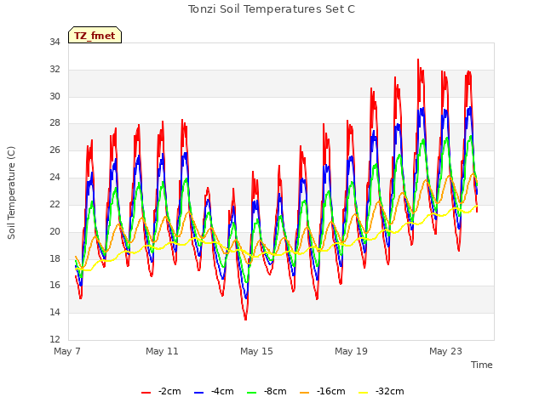
Task: Click the May 19 x-axis tick label
Action: coord(351,351)
